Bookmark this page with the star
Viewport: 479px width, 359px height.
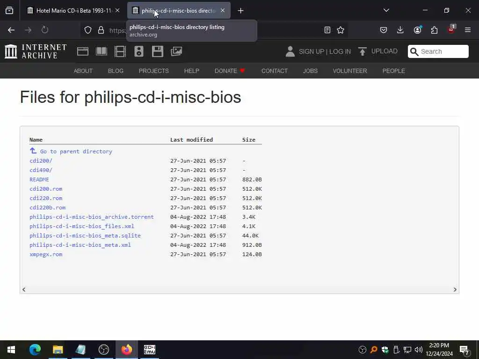(x=341, y=30)
